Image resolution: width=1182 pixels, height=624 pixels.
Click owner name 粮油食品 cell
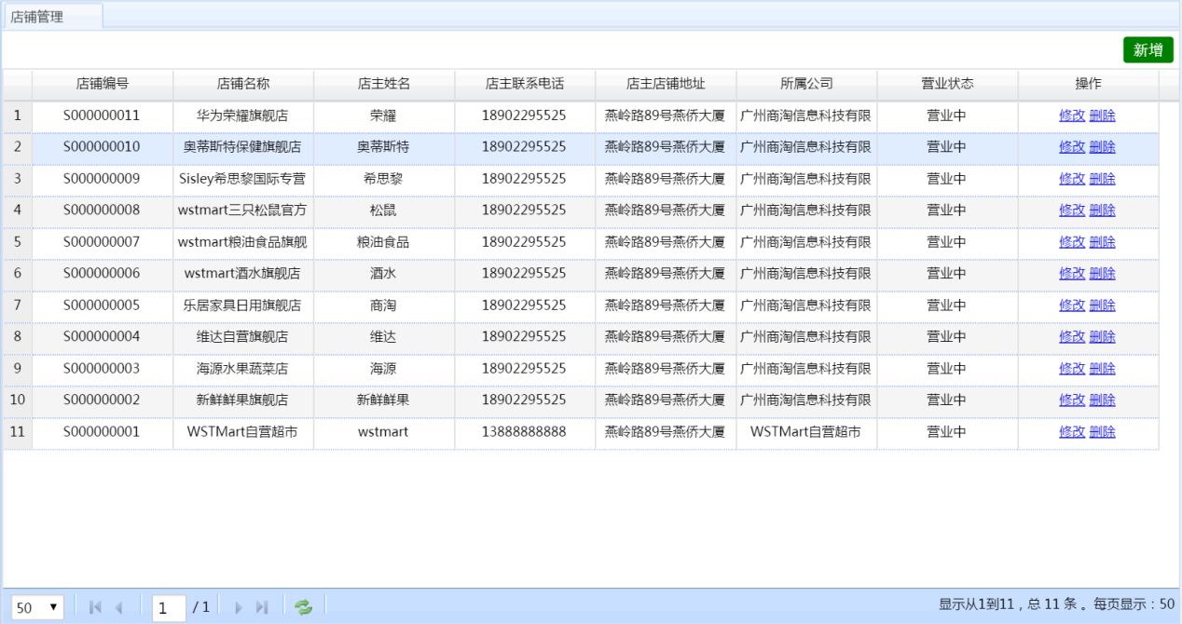(384, 242)
